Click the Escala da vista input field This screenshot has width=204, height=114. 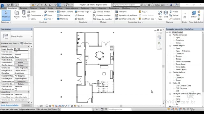(x=21, y=49)
